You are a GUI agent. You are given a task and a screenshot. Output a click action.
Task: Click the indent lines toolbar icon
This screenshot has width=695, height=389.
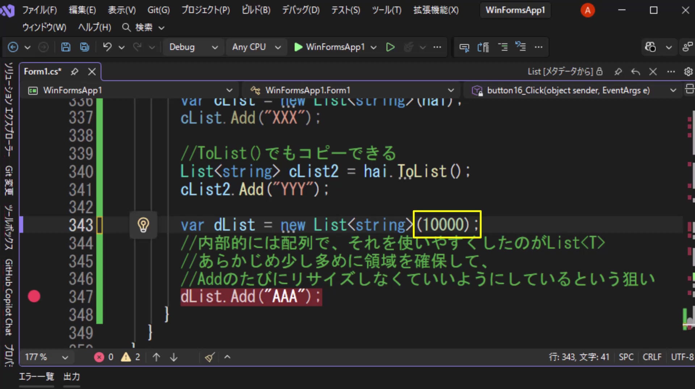503,47
